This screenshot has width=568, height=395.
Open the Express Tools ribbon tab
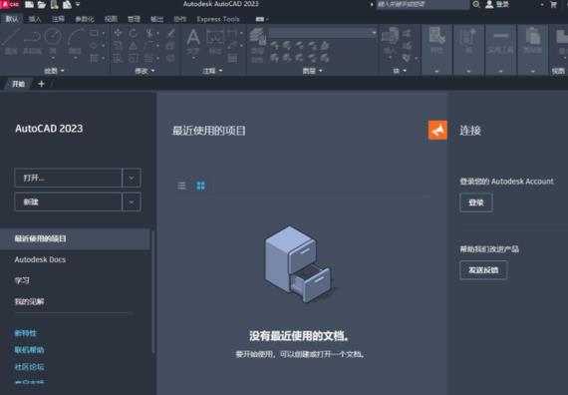[x=218, y=19]
